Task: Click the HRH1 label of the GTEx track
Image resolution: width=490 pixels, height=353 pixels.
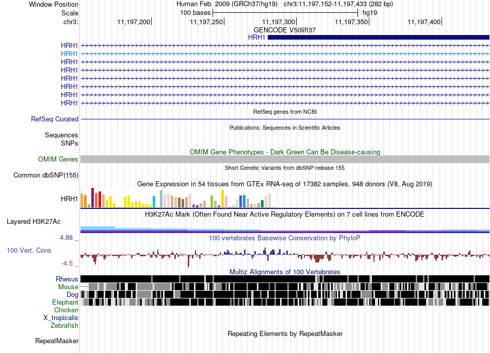Action: [x=70, y=199]
